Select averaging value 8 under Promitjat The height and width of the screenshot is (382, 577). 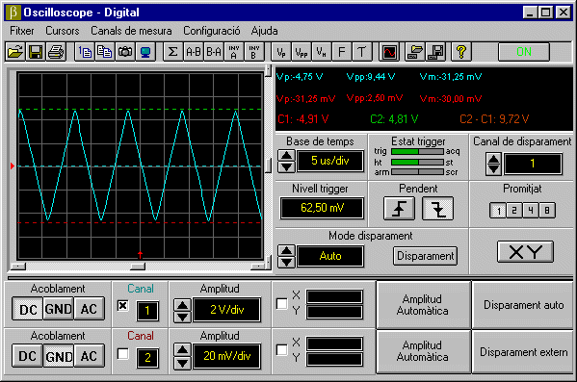tap(547, 211)
